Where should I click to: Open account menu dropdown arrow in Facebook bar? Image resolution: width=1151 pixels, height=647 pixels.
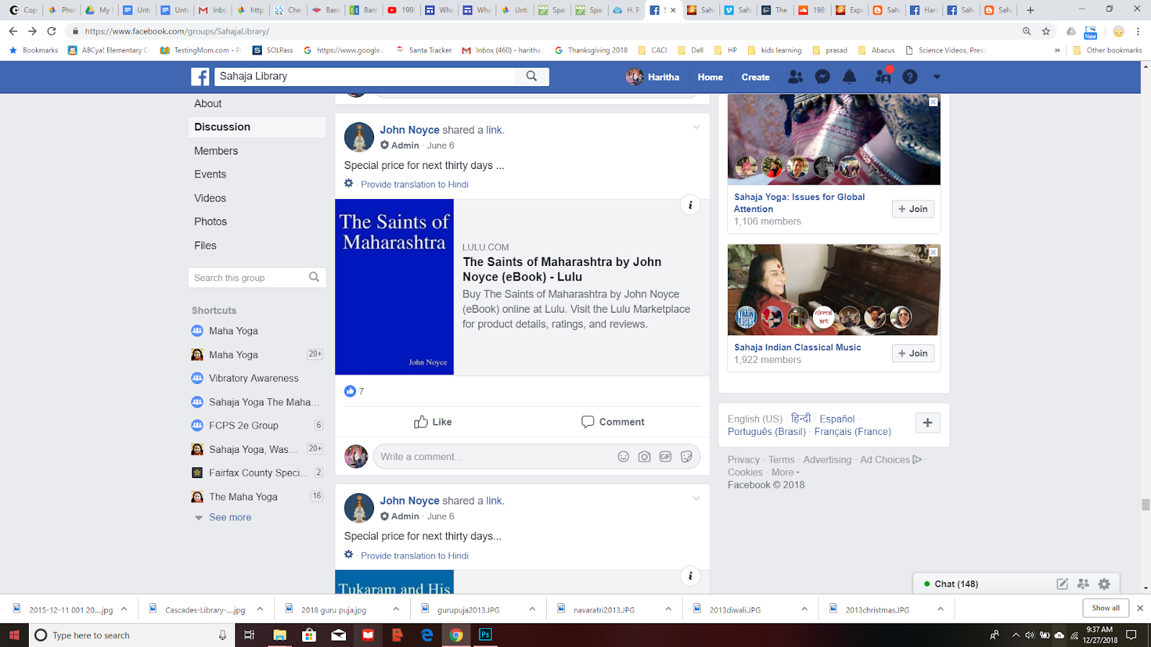[x=937, y=77]
